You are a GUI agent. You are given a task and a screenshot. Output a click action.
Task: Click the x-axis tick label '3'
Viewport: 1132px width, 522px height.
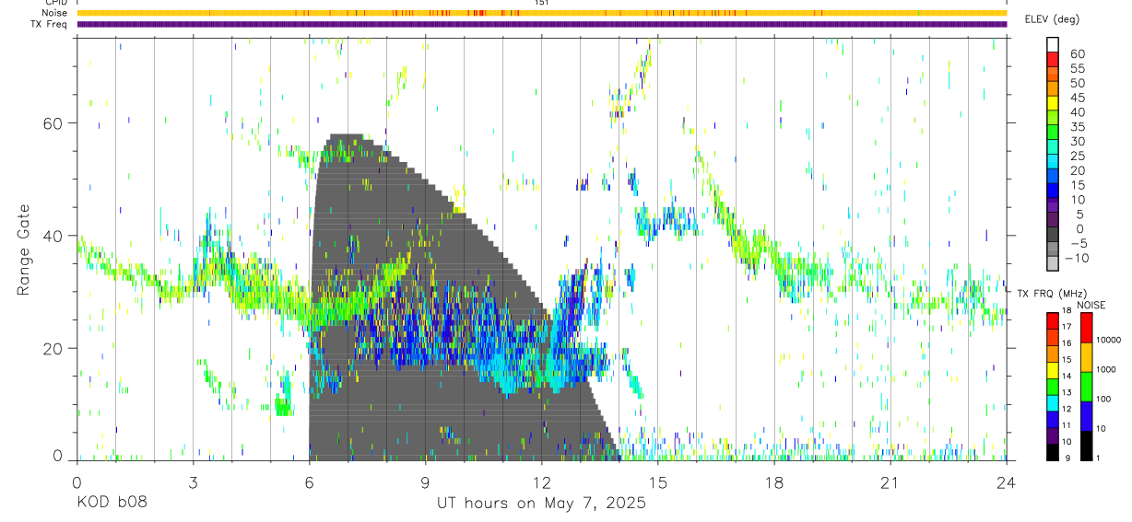193,483
